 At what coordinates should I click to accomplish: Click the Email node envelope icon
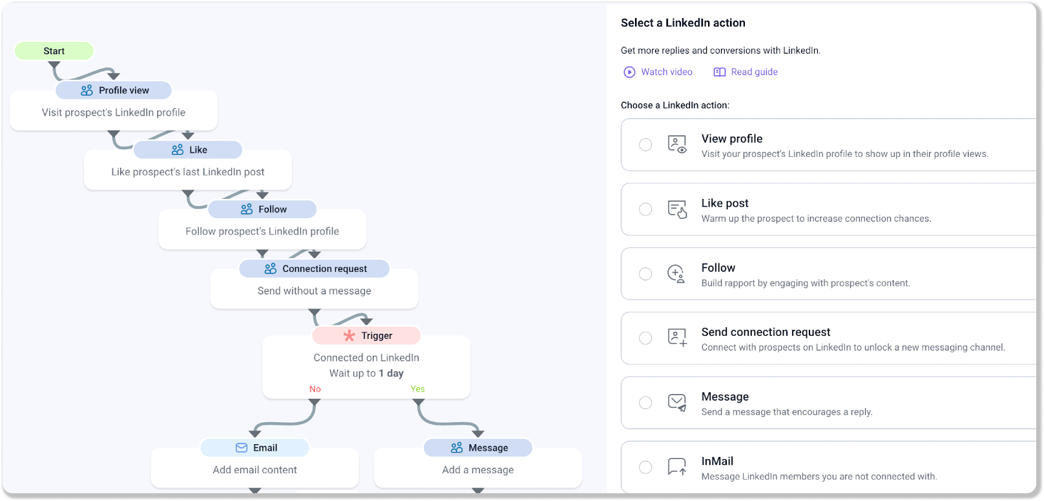coord(242,448)
